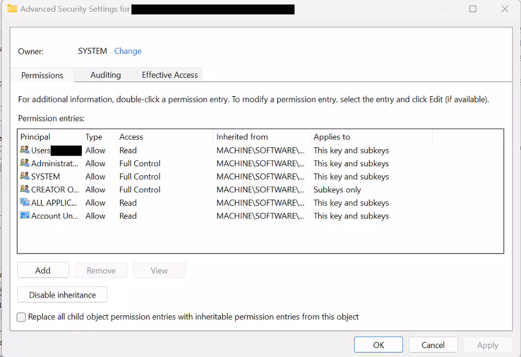Click Disable inheritance button
This screenshot has width=521, height=357.
tap(62, 295)
